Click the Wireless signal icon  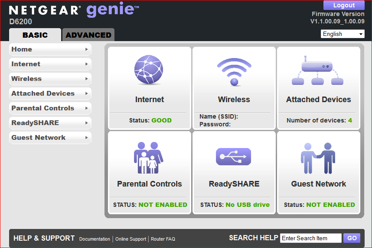point(234,72)
